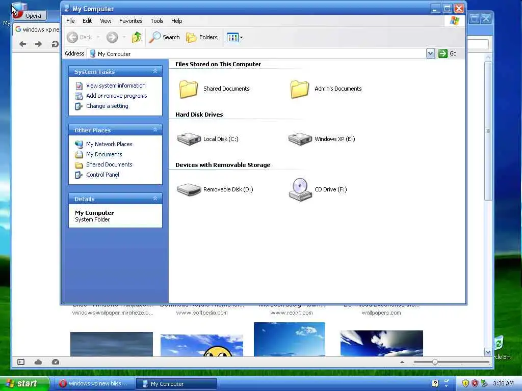Image resolution: width=522 pixels, height=391 pixels.
Task: Go up one folder level
Action: tap(137, 37)
